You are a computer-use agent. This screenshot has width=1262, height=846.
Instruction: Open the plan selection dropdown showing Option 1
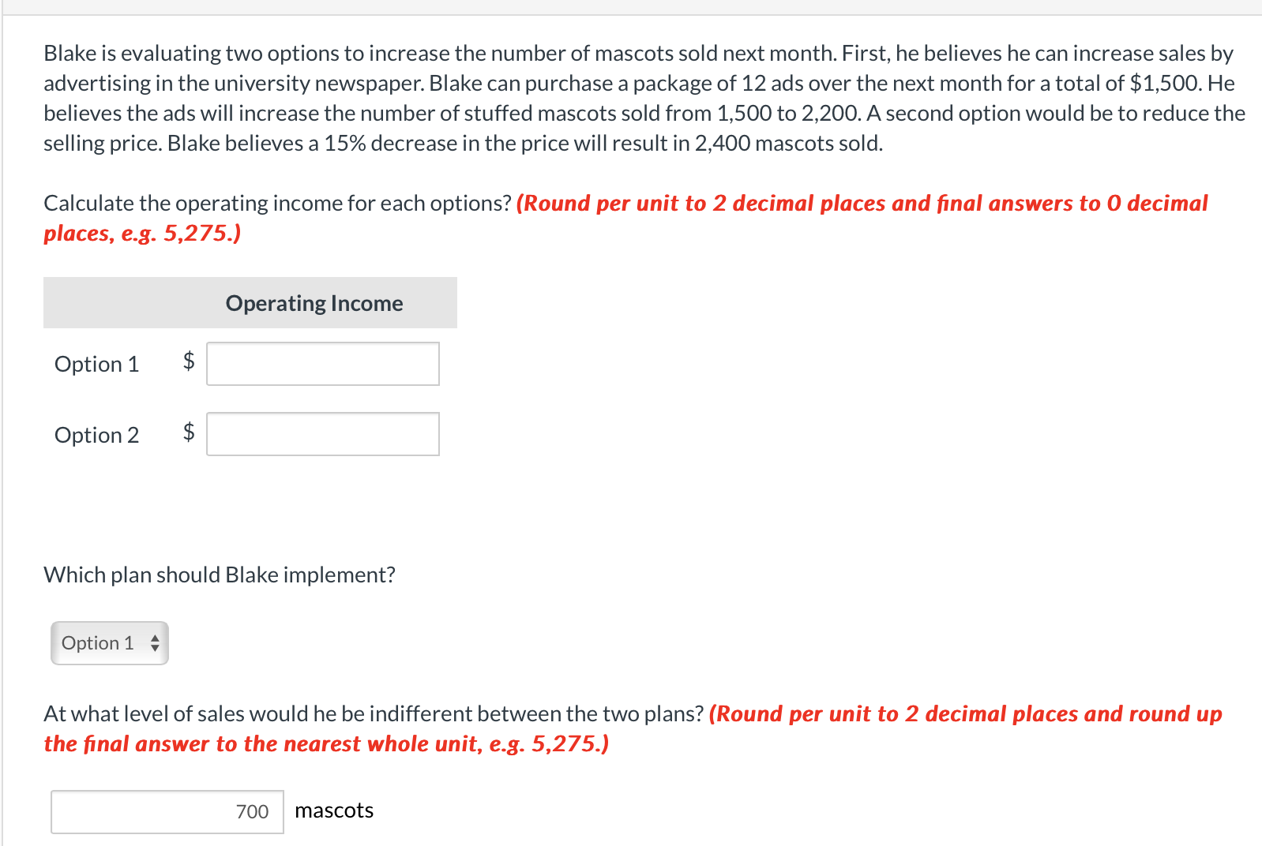click(x=109, y=643)
